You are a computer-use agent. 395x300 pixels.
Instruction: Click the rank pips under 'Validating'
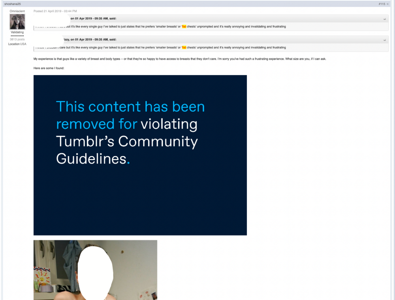tap(17, 36)
